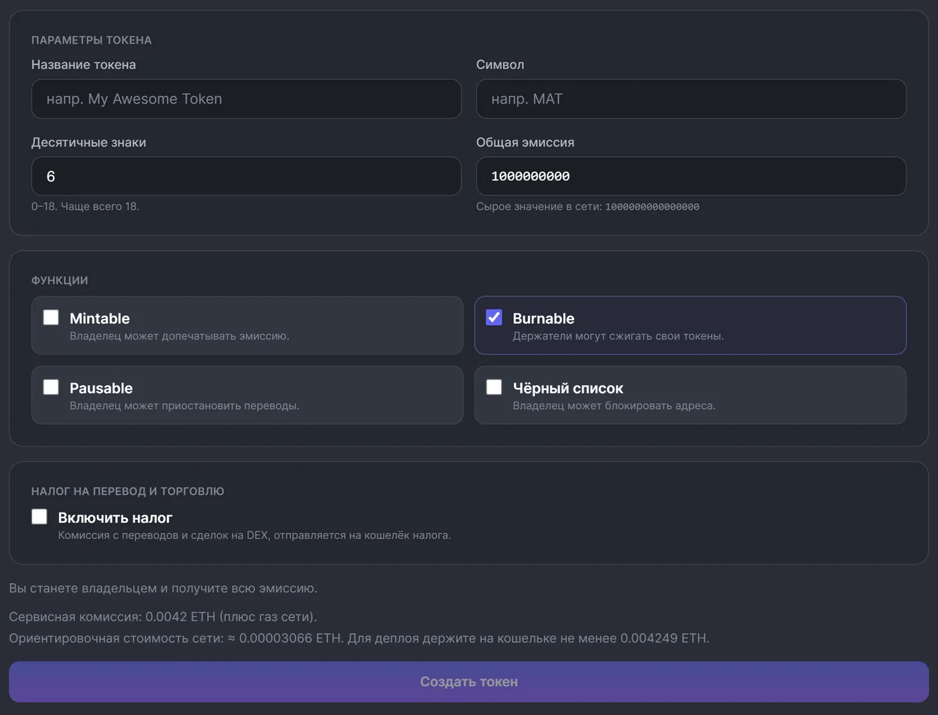
Task: Click 'Вы станете владельцем' notice text
Action: pos(163,588)
